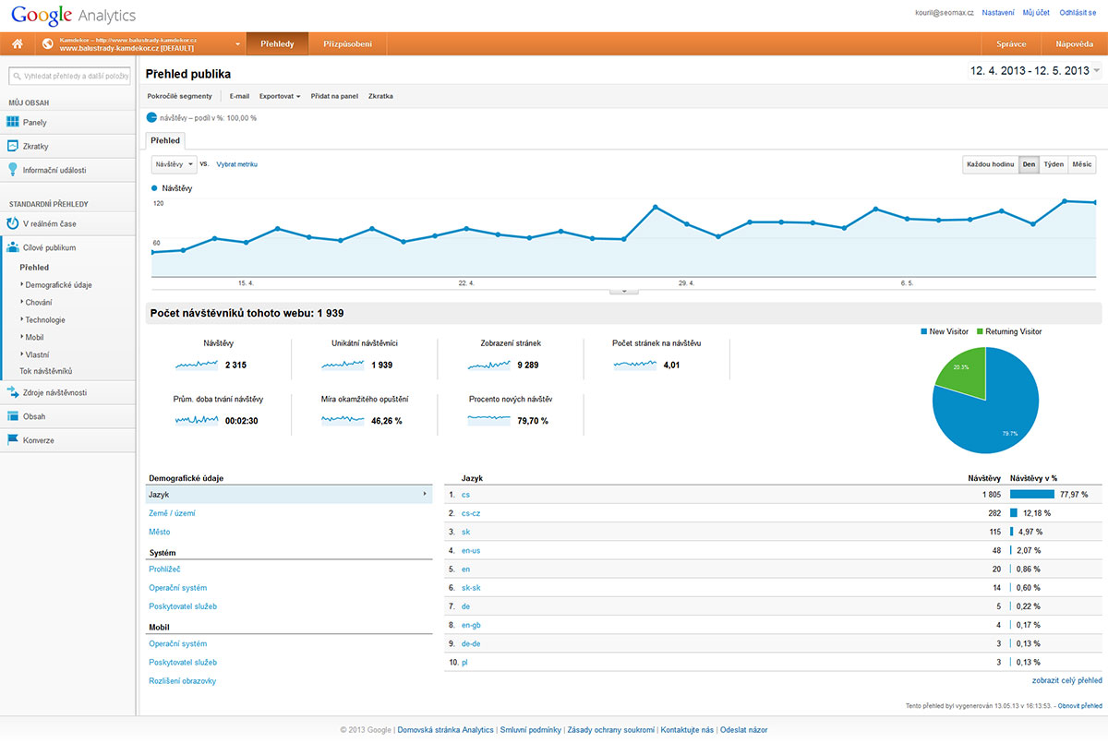Open Nápověda help menu
This screenshot has width=1108, height=743.
(x=1073, y=44)
